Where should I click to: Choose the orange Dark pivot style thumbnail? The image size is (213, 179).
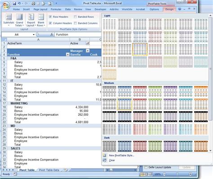[201, 146]
